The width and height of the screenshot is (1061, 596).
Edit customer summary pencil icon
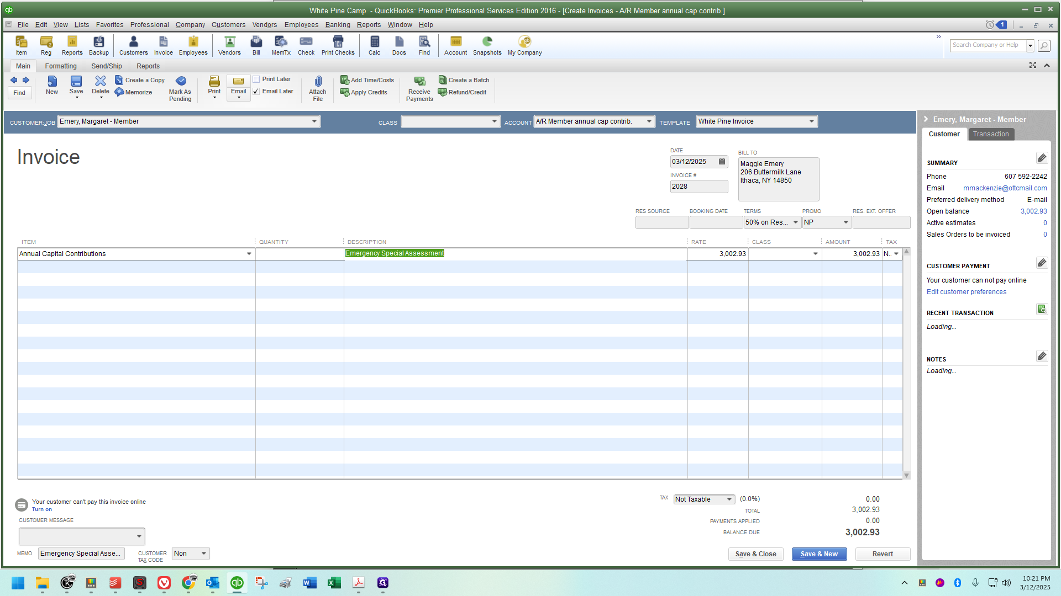[1042, 158]
